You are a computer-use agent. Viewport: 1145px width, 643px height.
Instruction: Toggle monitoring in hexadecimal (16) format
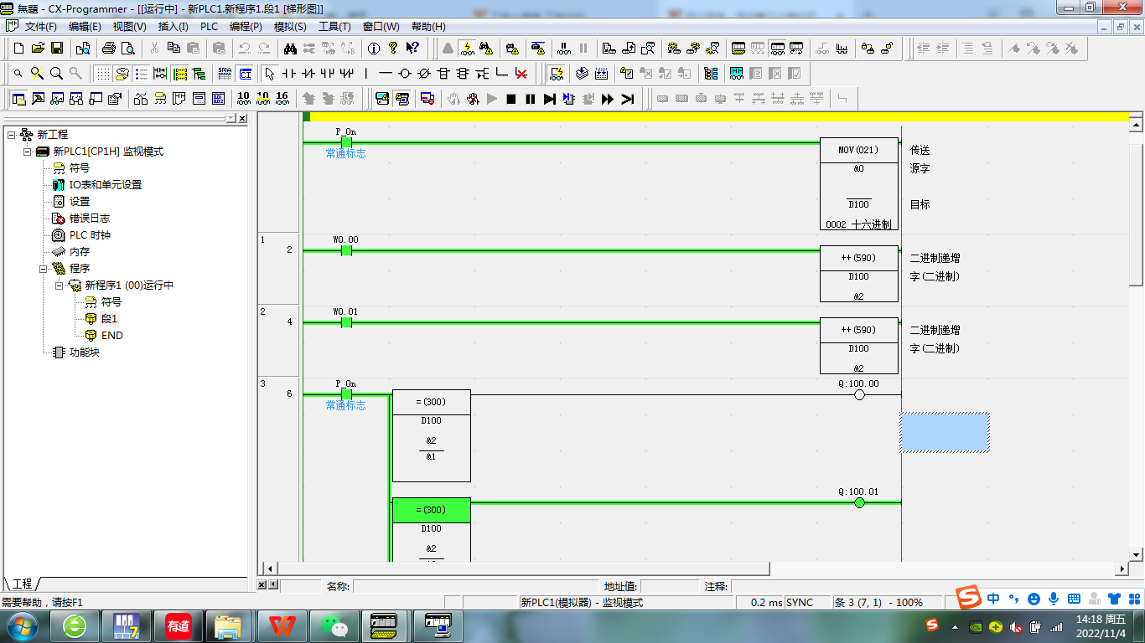click(x=282, y=99)
